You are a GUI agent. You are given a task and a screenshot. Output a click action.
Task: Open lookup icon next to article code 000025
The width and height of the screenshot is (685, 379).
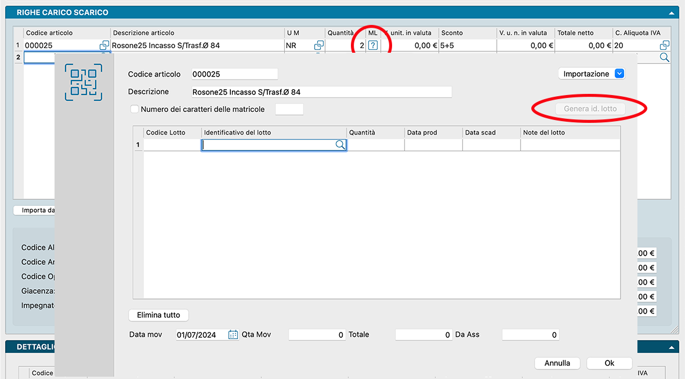pos(104,45)
